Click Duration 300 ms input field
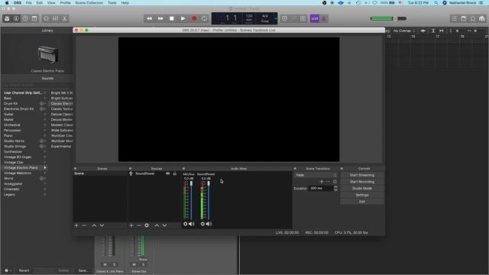This screenshot has width=489, height=275. [321, 188]
